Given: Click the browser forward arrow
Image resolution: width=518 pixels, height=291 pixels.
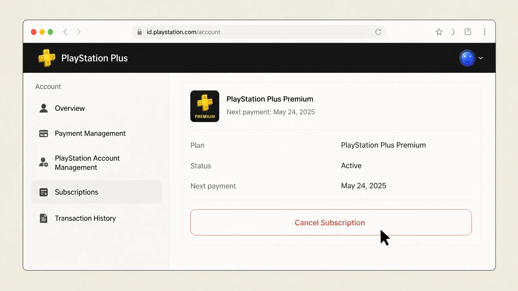Looking at the screenshot, I should (79, 32).
